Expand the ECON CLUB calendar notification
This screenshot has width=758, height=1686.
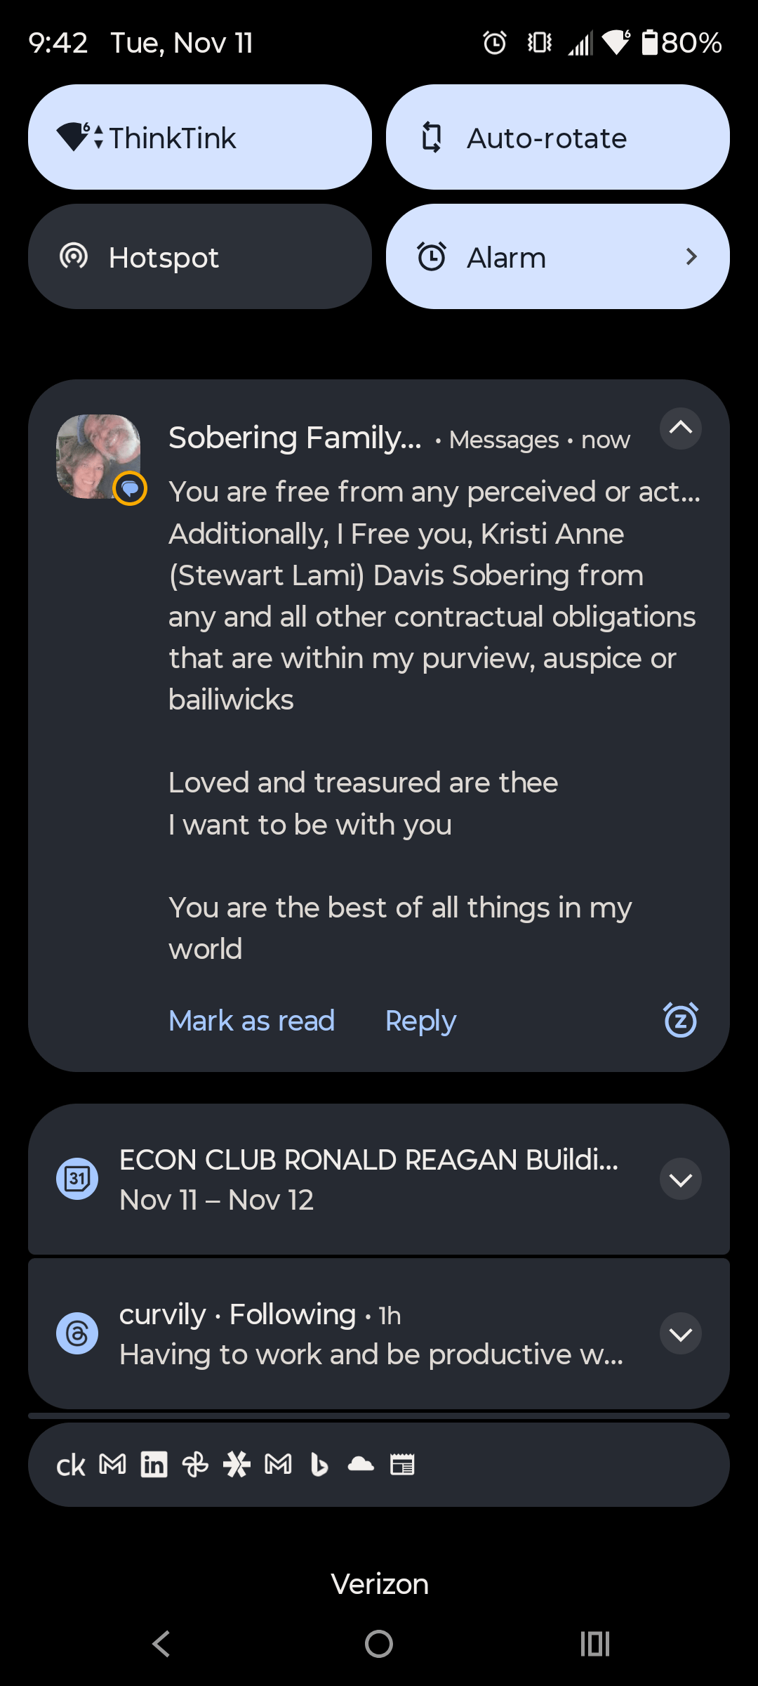(680, 1179)
